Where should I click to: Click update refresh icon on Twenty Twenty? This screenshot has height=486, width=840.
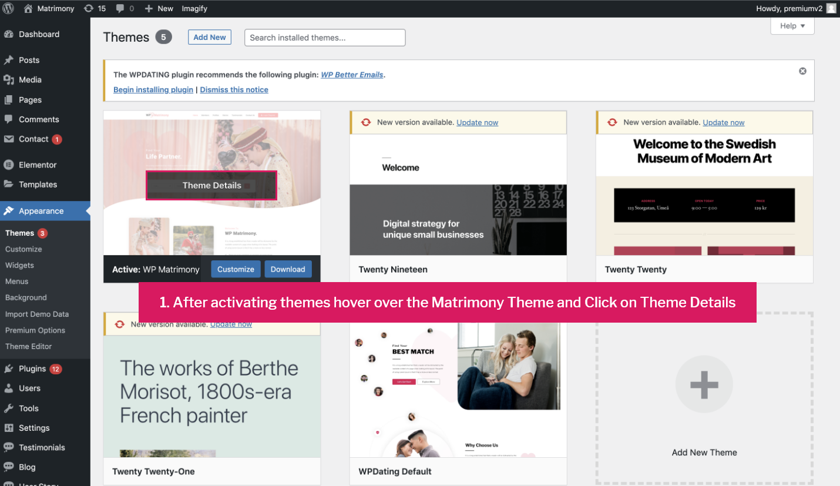point(612,122)
